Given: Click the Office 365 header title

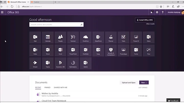Looking at the screenshot, I should point(13,12).
